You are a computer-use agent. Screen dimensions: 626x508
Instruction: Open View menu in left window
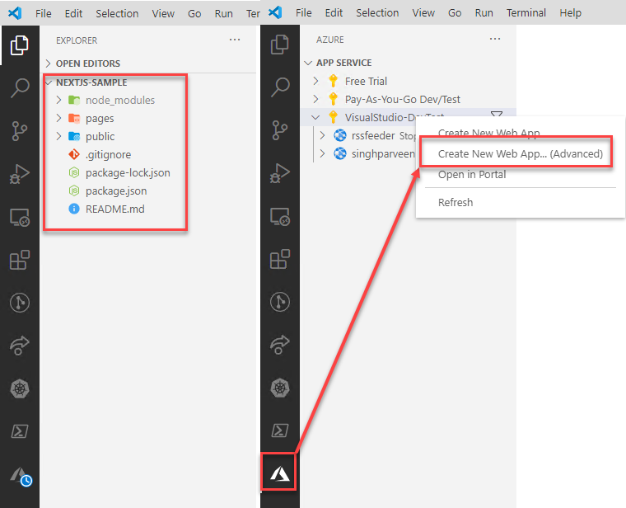(163, 13)
